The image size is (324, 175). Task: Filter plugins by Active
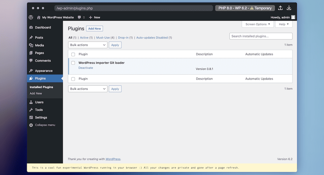point(84,38)
